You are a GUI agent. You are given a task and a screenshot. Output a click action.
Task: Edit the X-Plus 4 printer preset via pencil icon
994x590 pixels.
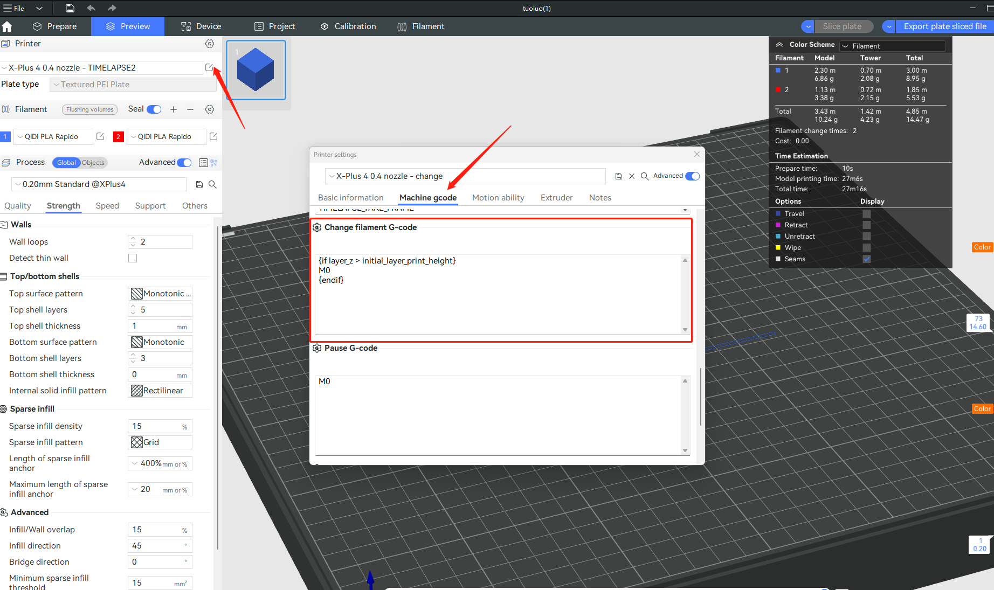209,67
